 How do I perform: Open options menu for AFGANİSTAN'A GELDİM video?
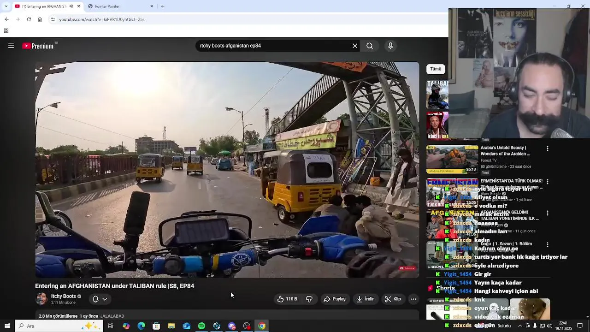[x=547, y=213]
